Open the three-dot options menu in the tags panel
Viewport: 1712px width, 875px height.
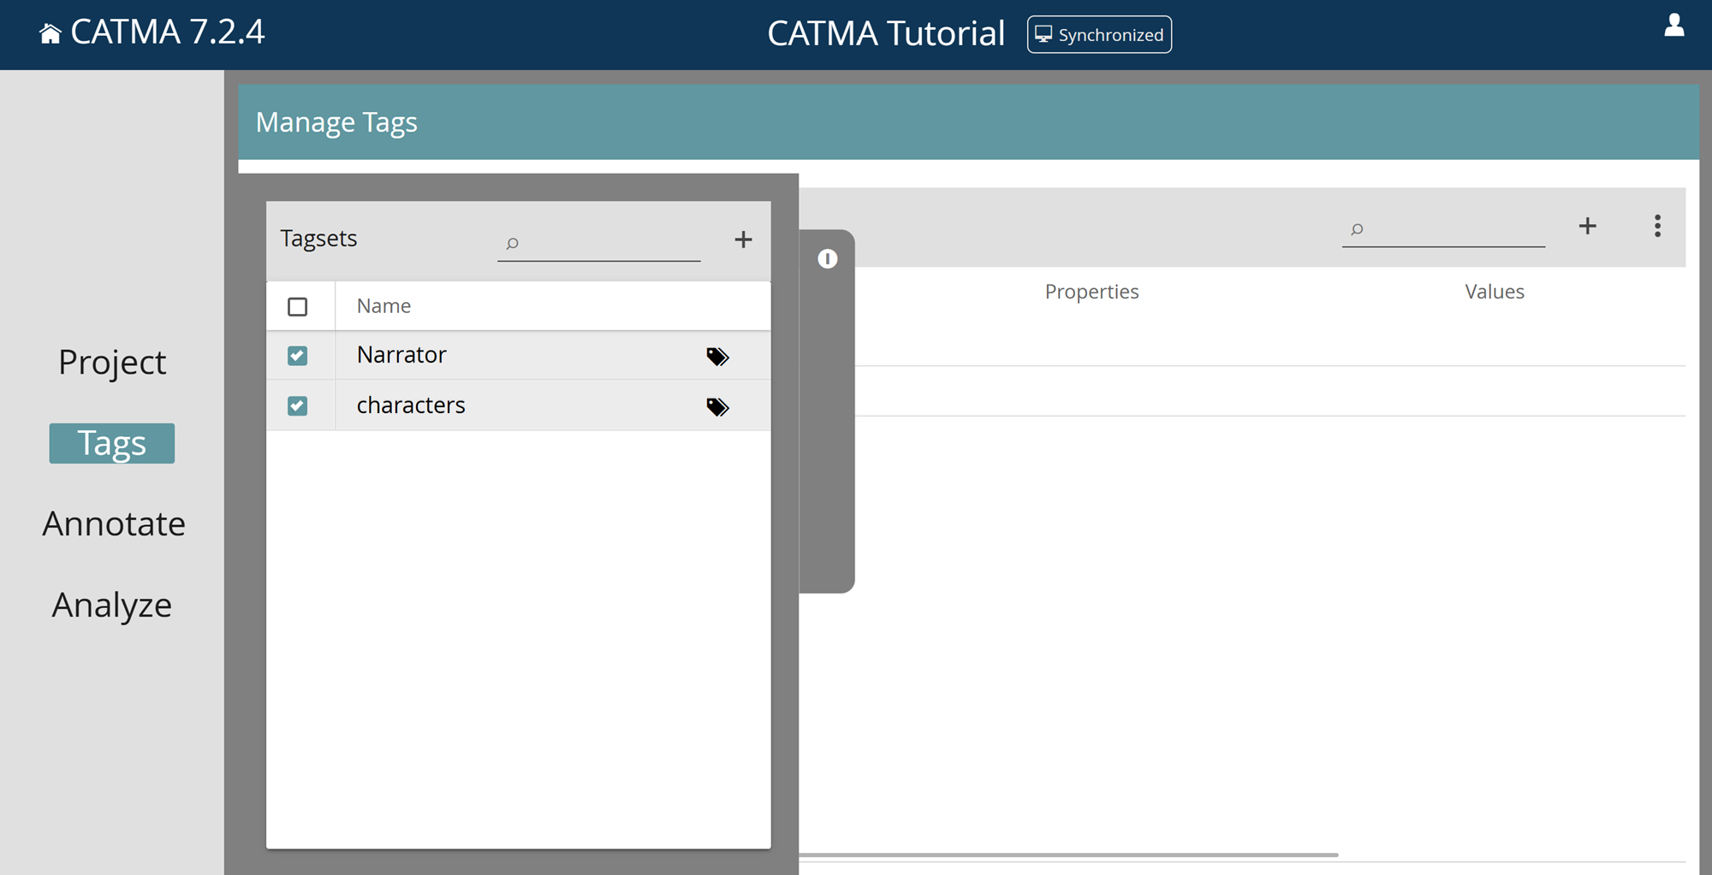[x=1657, y=227]
